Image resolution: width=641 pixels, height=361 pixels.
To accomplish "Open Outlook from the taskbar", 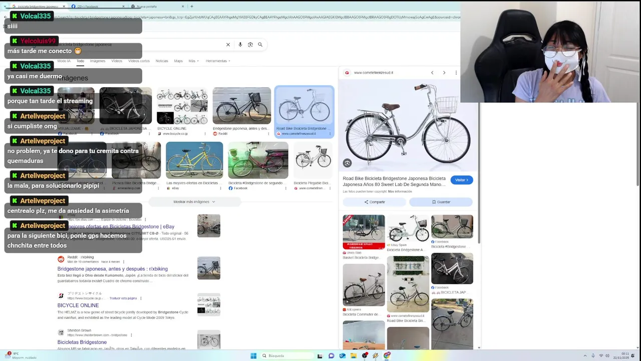I will click(x=343, y=356).
